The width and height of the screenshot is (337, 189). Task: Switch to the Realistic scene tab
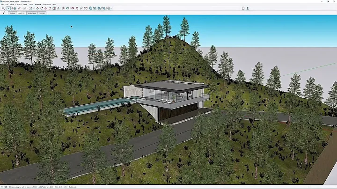[13, 13]
